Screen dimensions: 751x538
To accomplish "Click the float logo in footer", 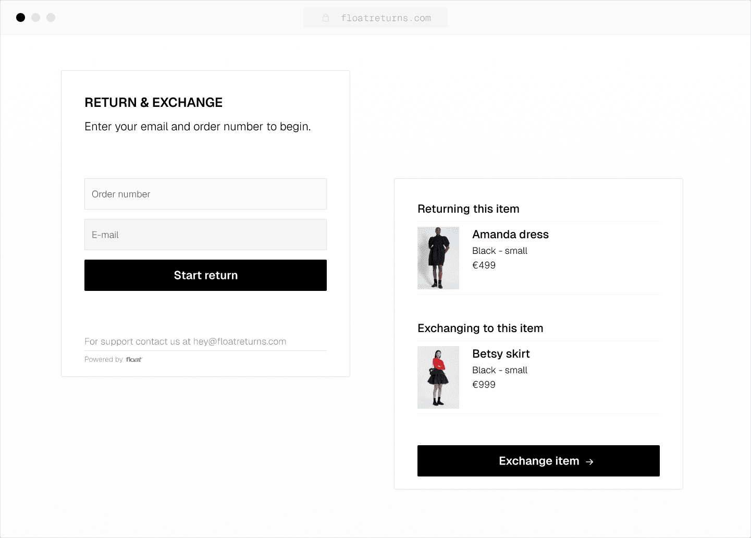I will [x=134, y=360].
